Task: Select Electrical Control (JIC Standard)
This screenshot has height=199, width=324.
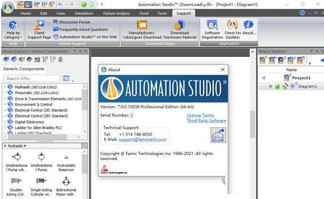Action: [x=41, y=110]
